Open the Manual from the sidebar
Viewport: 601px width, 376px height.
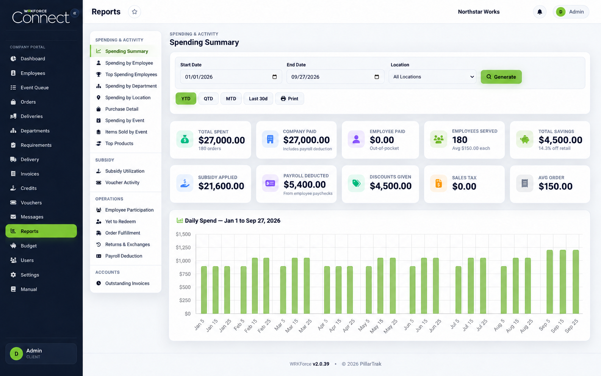click(41, 289)
